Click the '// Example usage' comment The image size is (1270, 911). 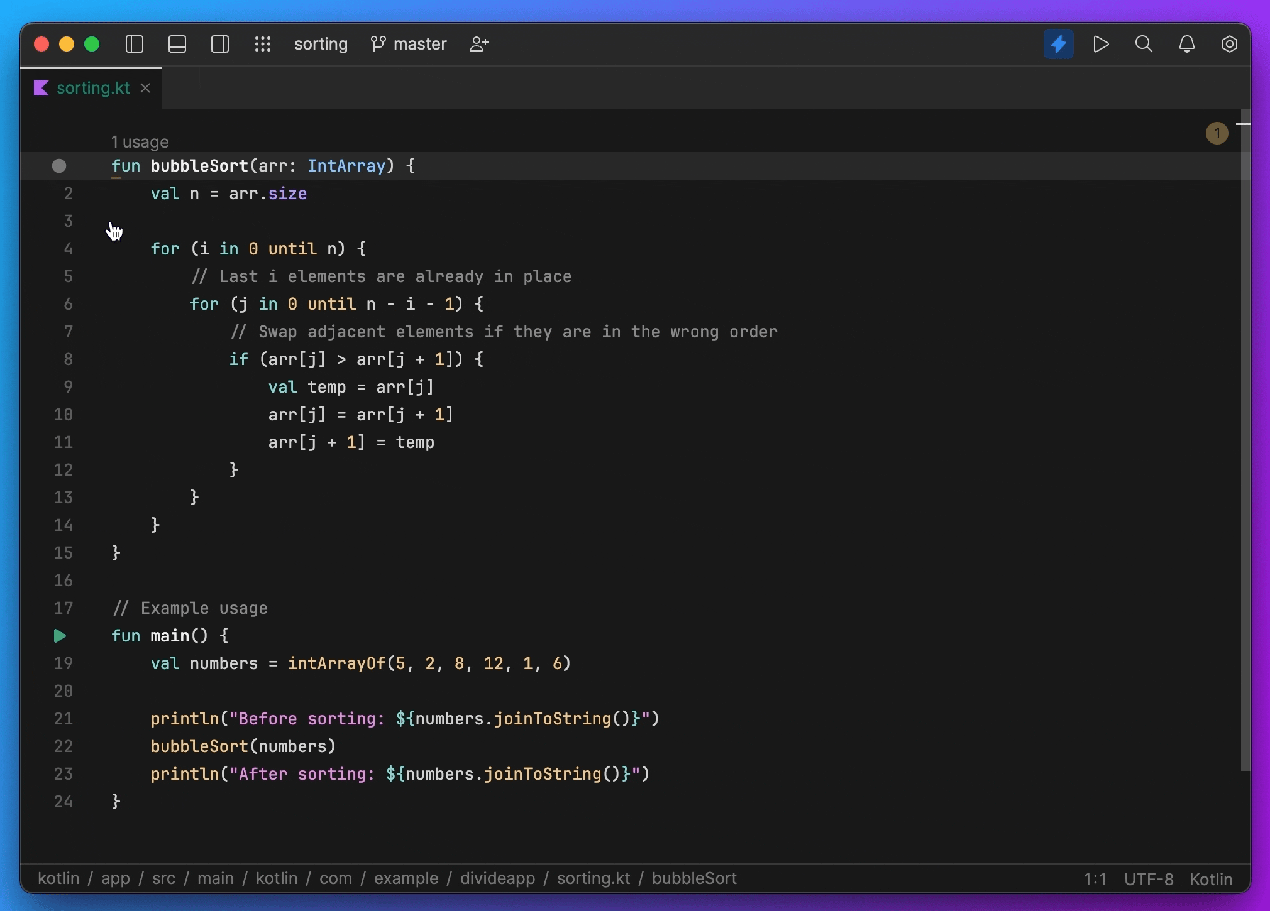click(x=190, y=608)
